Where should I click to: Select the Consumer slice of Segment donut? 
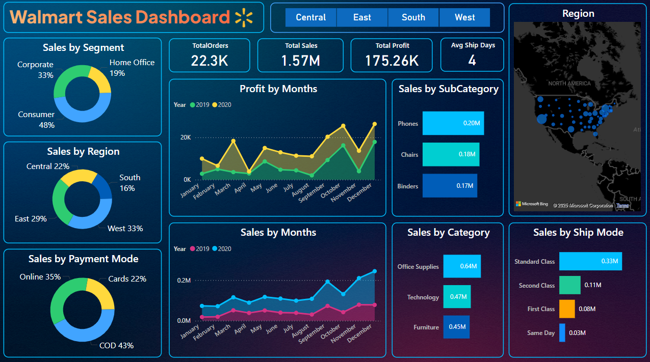point(85,116)
